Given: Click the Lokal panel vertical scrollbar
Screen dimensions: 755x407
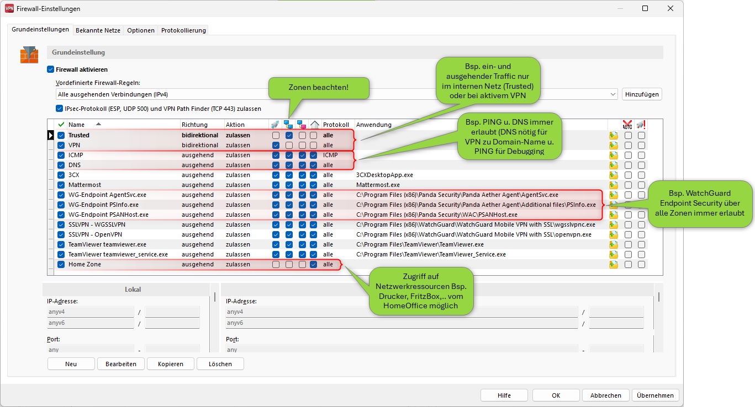Looking at the screenshot, I should pos(215,298).
